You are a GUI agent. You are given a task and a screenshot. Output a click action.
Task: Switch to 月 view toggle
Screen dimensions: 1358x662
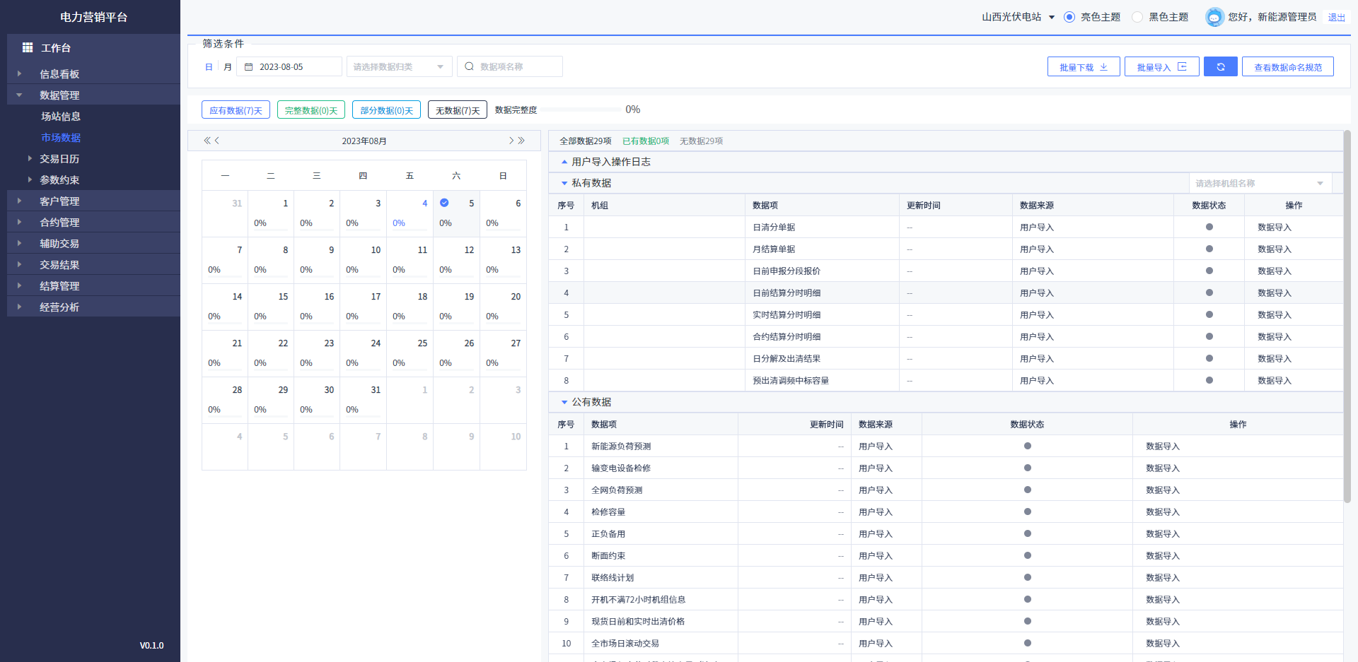pos(228,67)
